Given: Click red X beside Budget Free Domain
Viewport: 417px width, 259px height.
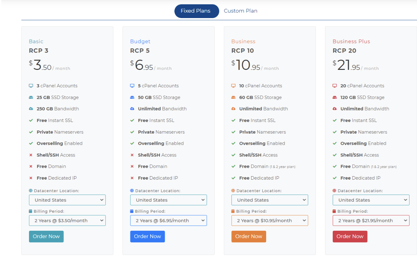Looking at the screenshot, I should point(132,167).
